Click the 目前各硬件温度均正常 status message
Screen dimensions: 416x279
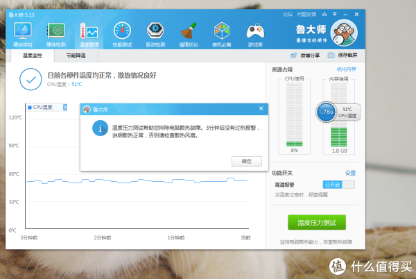tap(102, 76)
